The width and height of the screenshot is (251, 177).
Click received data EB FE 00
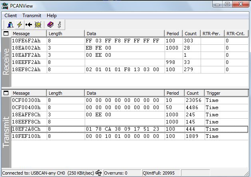(x=98, y=48)
